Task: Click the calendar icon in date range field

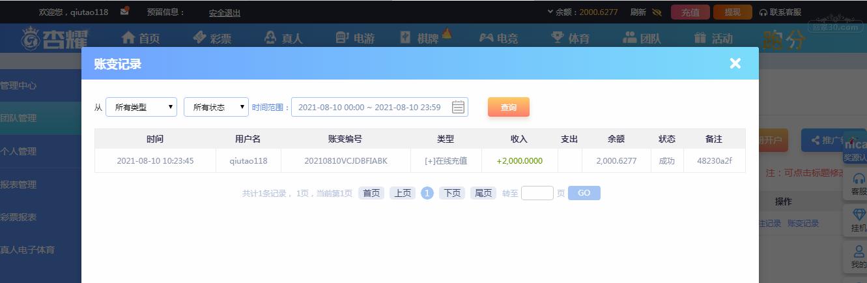Action: pyautogui.click(x=458, y=107)
